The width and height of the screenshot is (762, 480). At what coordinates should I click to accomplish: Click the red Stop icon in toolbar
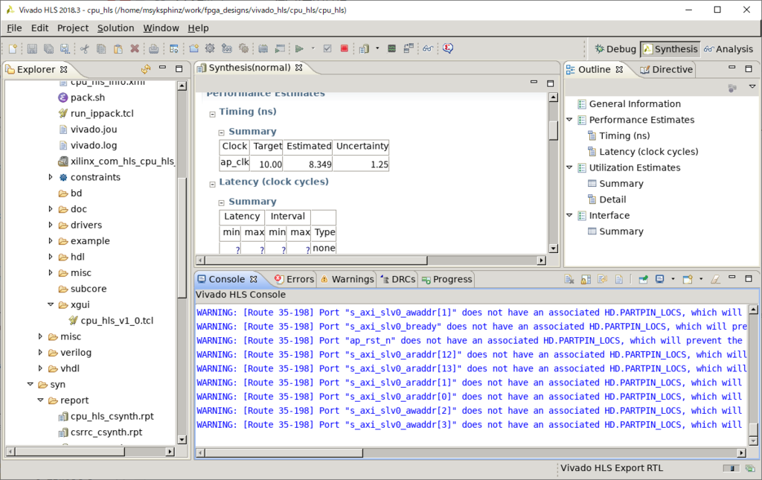point(344,48)
